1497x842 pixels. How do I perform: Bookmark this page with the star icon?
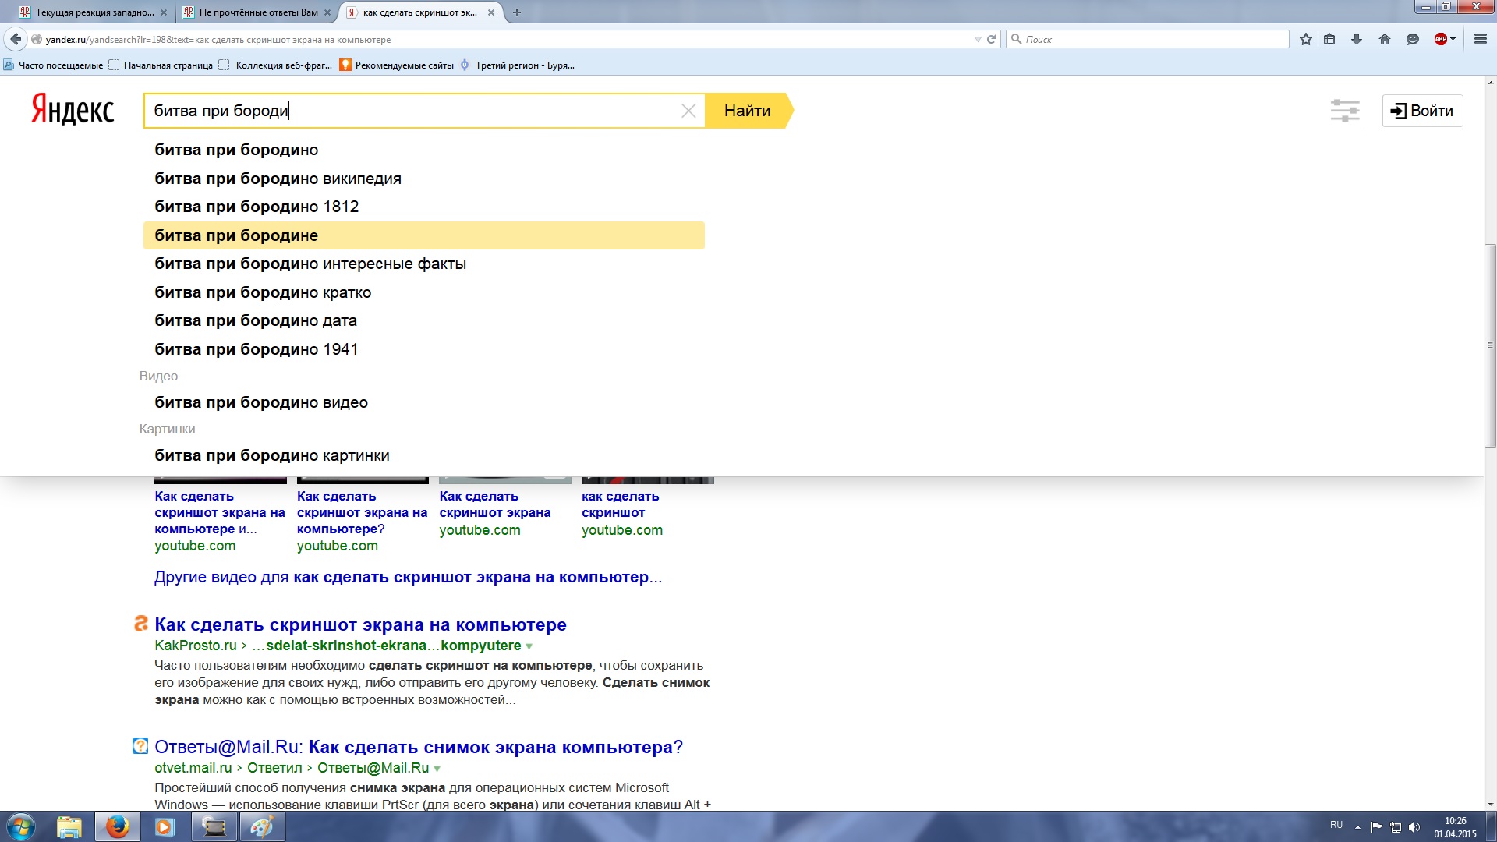point(1306,39)
